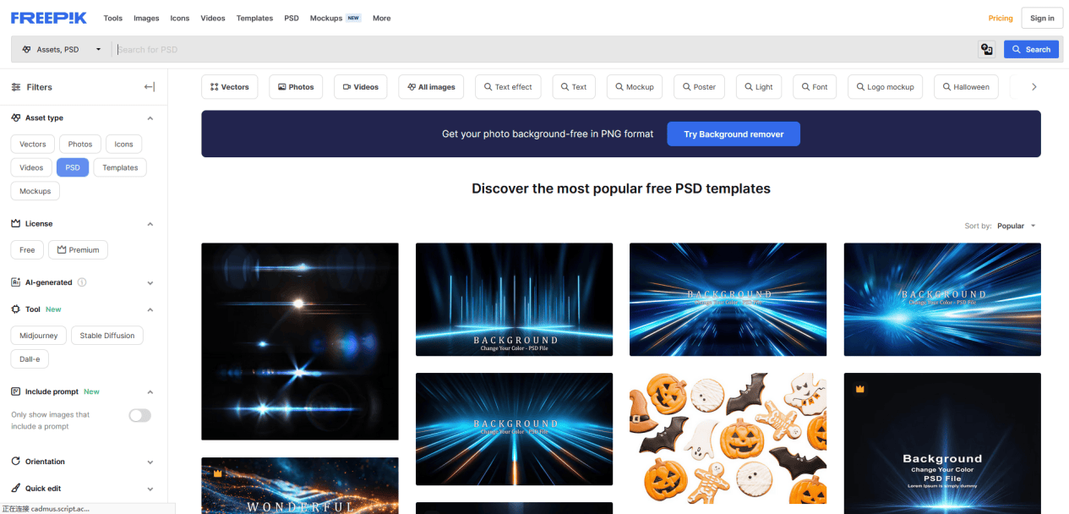Enable the Premium license filter

78,250
